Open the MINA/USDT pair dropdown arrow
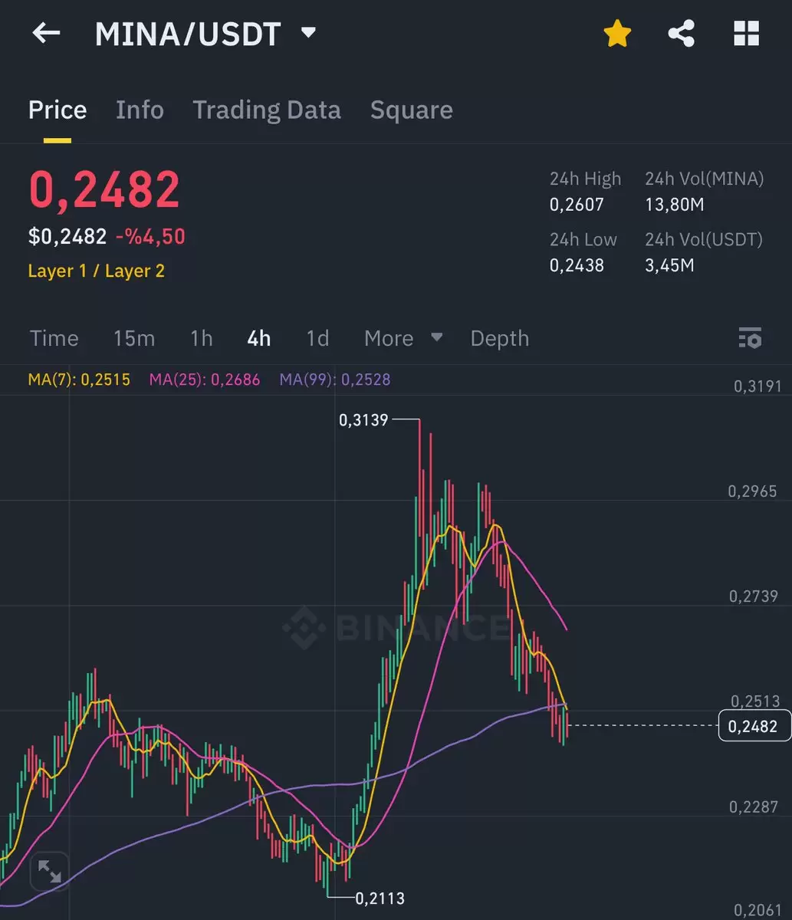This screenshot has height=920, width=792. tap(308, 33)
